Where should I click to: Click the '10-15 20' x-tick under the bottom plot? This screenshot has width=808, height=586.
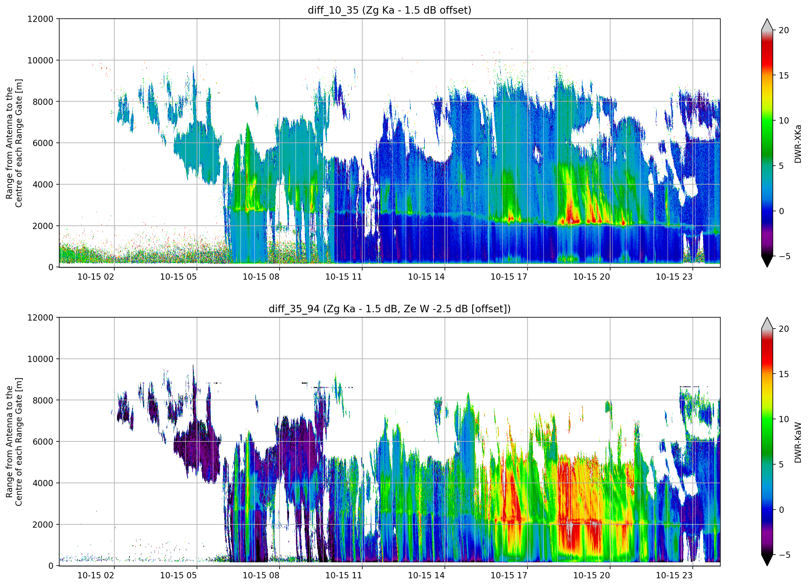(x=591, y=576)
